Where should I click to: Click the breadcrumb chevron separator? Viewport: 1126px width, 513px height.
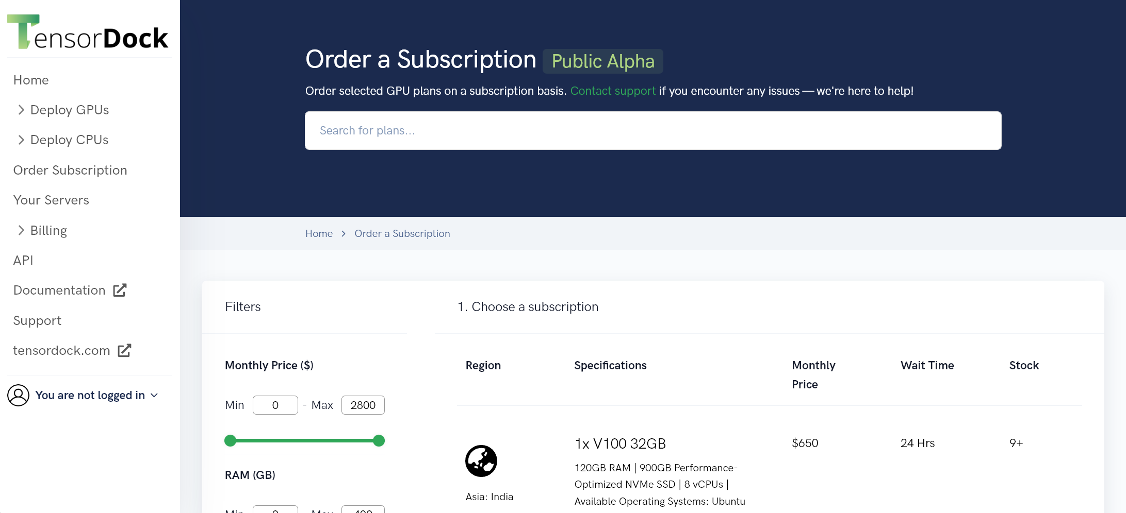(x=344, y=234)
